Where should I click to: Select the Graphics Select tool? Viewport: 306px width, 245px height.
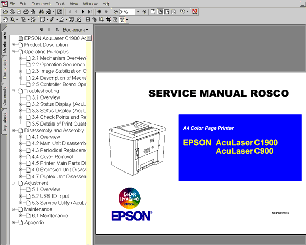click(33, 20)
